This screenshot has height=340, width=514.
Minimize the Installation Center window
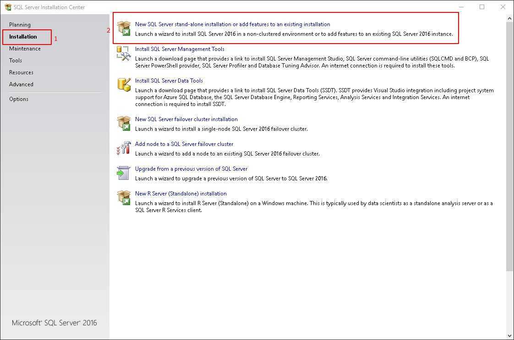(x=461, y=7)
